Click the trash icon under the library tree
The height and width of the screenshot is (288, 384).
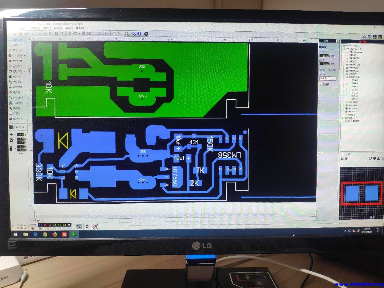coord(346,158)
